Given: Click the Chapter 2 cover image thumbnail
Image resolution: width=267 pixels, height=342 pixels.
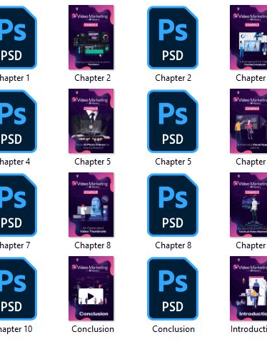Looking at the screenshot, I should 91,37.
